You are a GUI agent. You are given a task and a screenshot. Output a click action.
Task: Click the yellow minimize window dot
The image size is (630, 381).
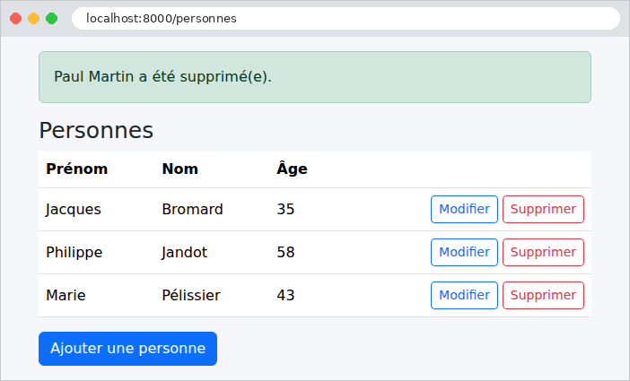34,19
